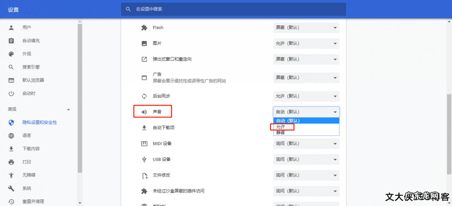The image size is (452, 206).
Task: Click the 图片 image icon
Action: pos(144,43)
